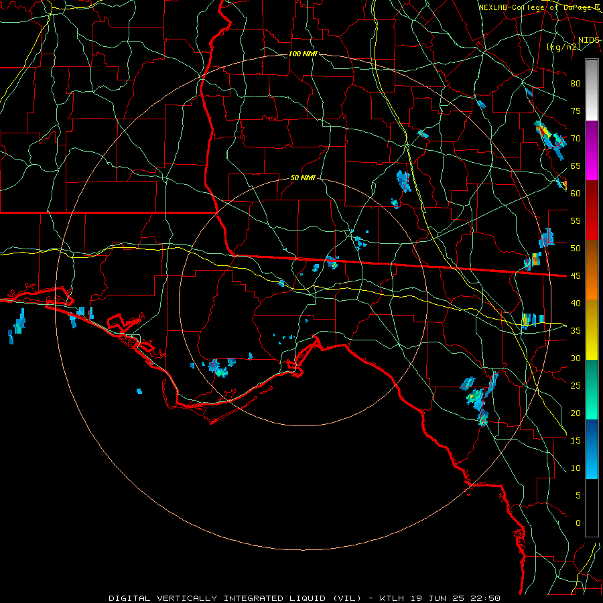603x603 pixels.
Task: Select the black bottom segment of the color bar
Action: tap(592, 508)
